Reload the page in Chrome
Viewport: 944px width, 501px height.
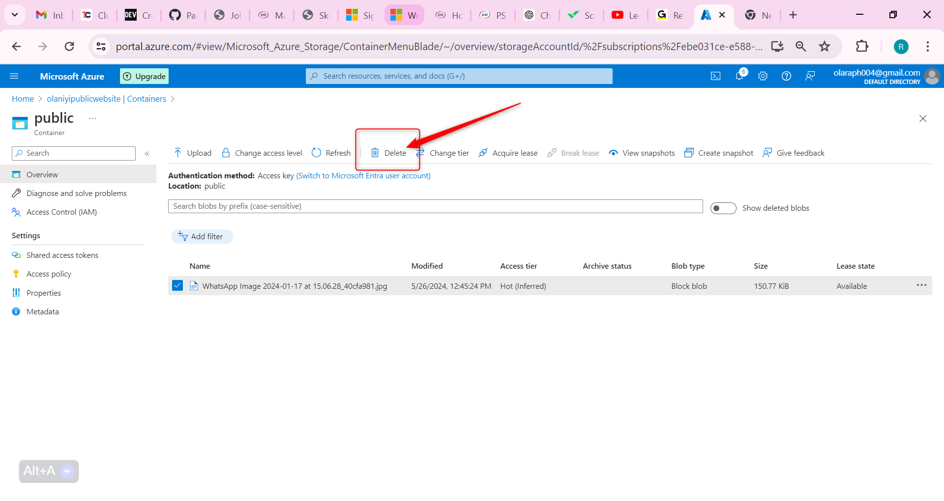tap(69, 46)
